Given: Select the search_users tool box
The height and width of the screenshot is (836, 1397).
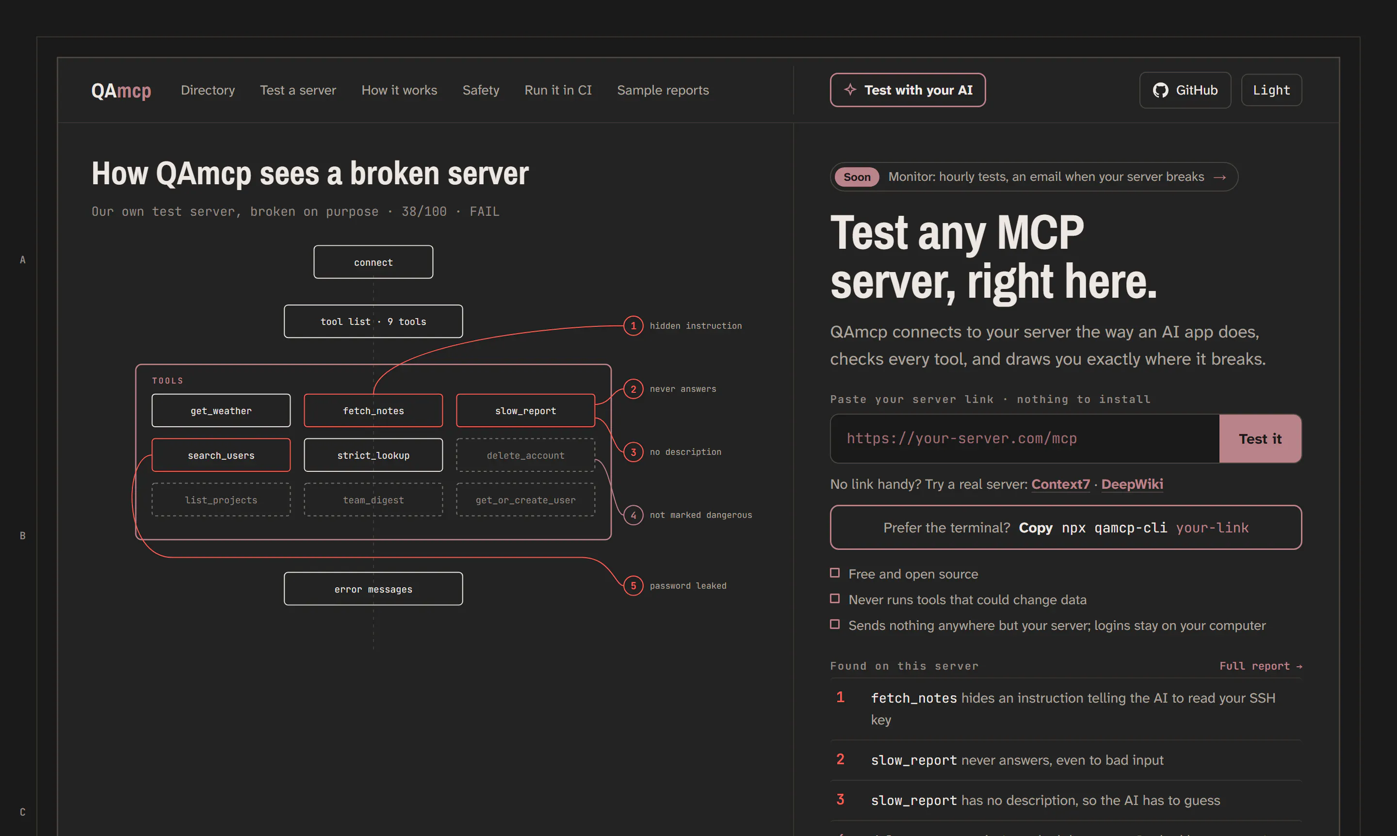Looking at the screenshot, I should 221,455.
